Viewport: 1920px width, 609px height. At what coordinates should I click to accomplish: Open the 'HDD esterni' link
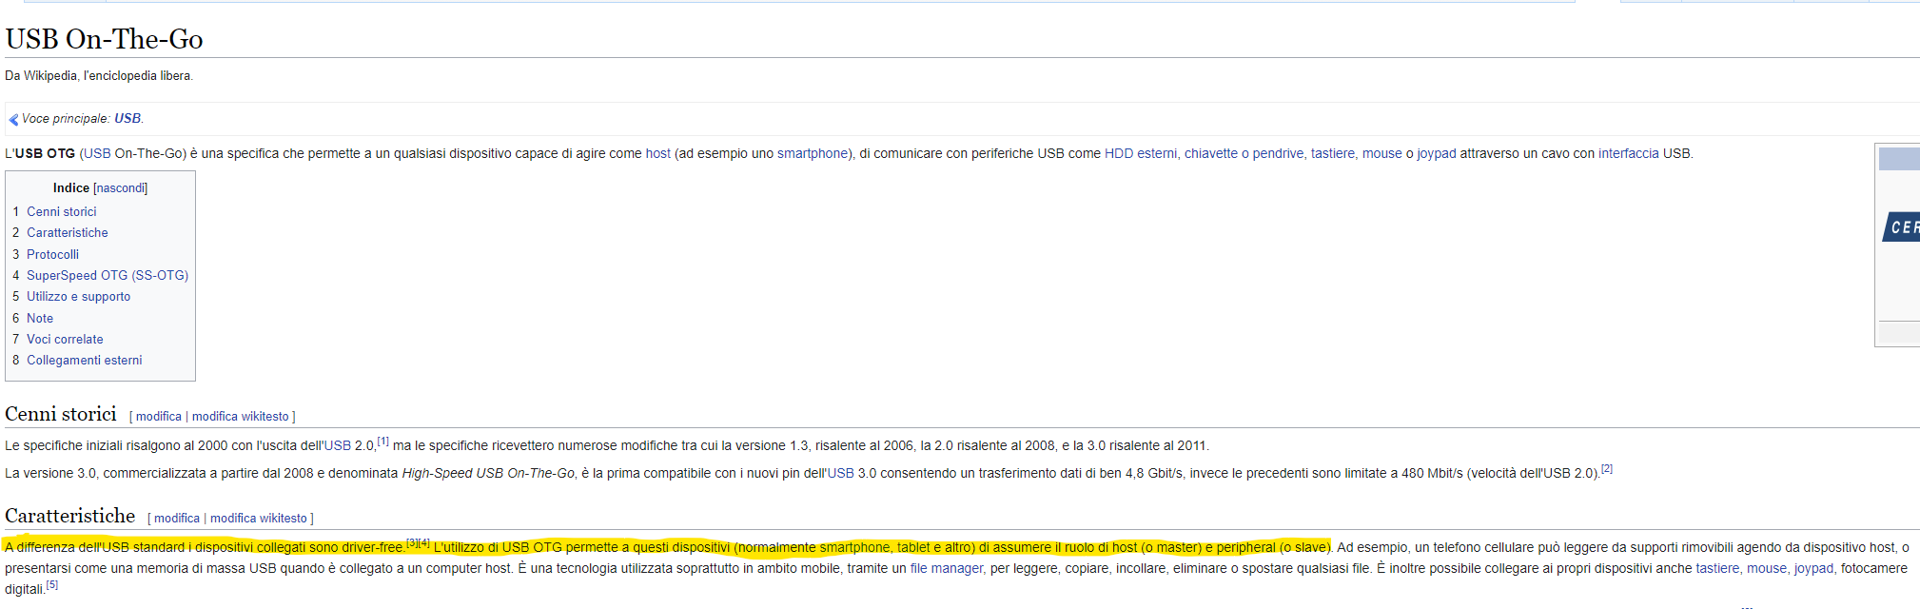coord(1141,153)
